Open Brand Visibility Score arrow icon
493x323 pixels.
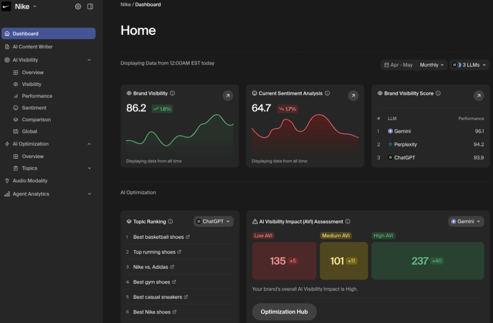tap(478, 96)
